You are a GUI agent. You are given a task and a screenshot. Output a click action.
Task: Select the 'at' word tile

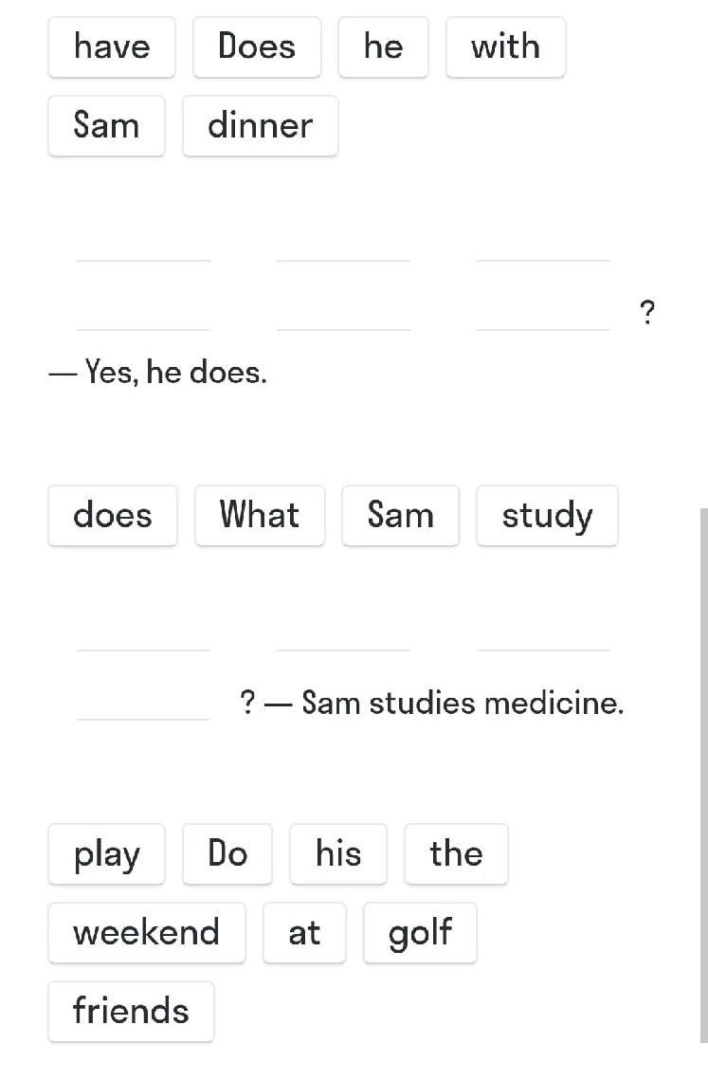coord(304,933)
